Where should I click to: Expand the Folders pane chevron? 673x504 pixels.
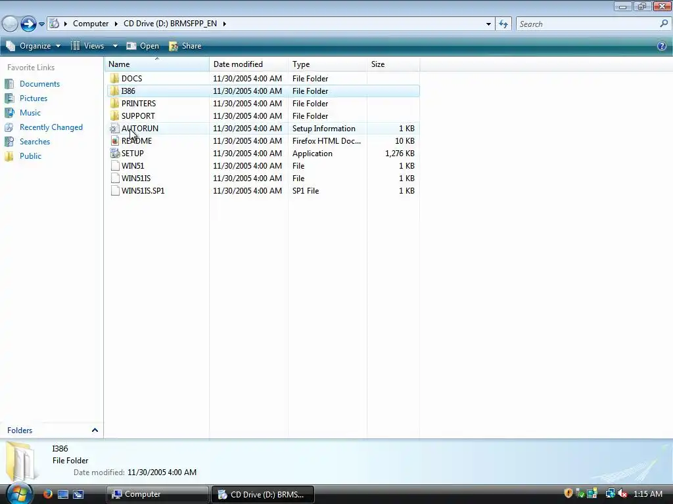coord(95,430)
